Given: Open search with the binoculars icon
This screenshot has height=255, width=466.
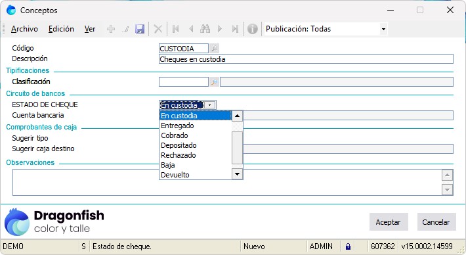Looking at the screenshot, I should [205, 29].
